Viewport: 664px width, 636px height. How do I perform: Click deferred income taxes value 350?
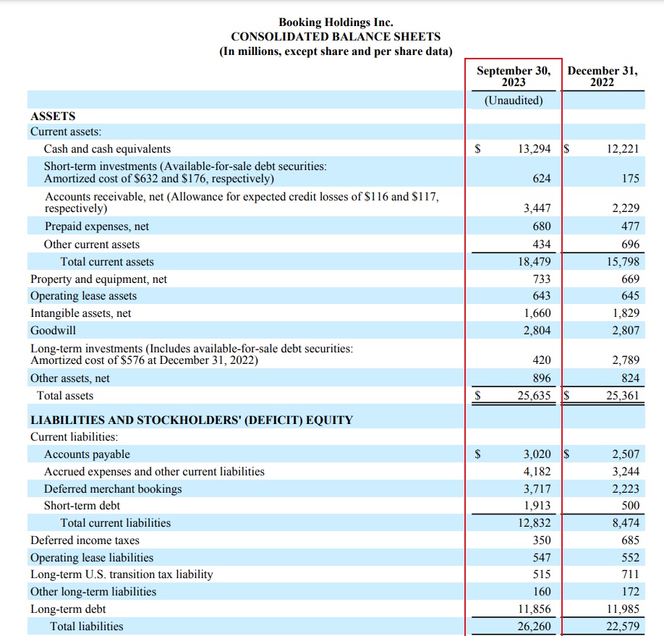542,540
